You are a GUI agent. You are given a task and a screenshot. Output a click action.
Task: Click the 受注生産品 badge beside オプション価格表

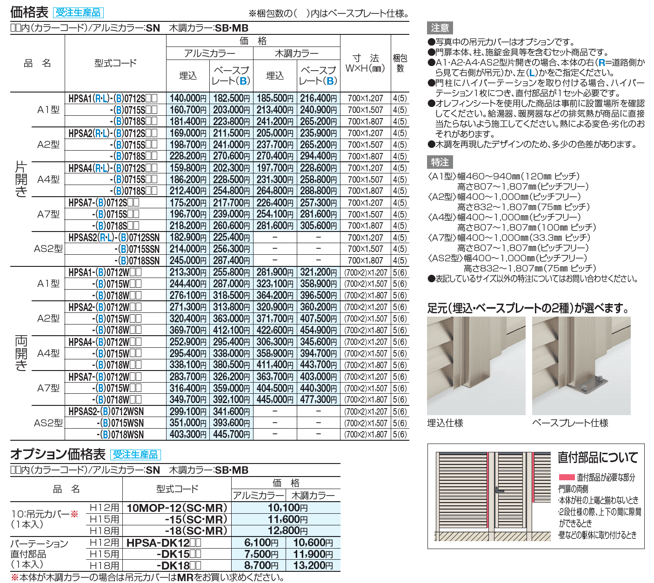(x=135, y=456)
